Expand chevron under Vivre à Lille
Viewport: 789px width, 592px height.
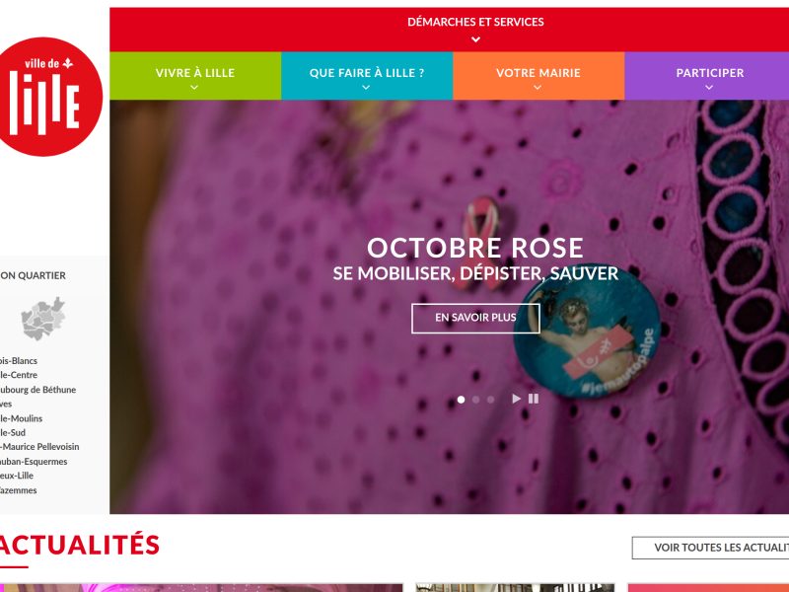pos(194,87)
